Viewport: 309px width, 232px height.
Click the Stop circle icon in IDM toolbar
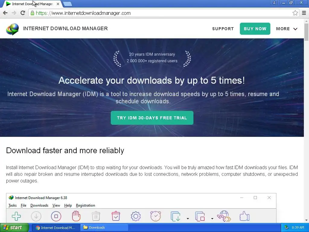click(x=56, y=216)
